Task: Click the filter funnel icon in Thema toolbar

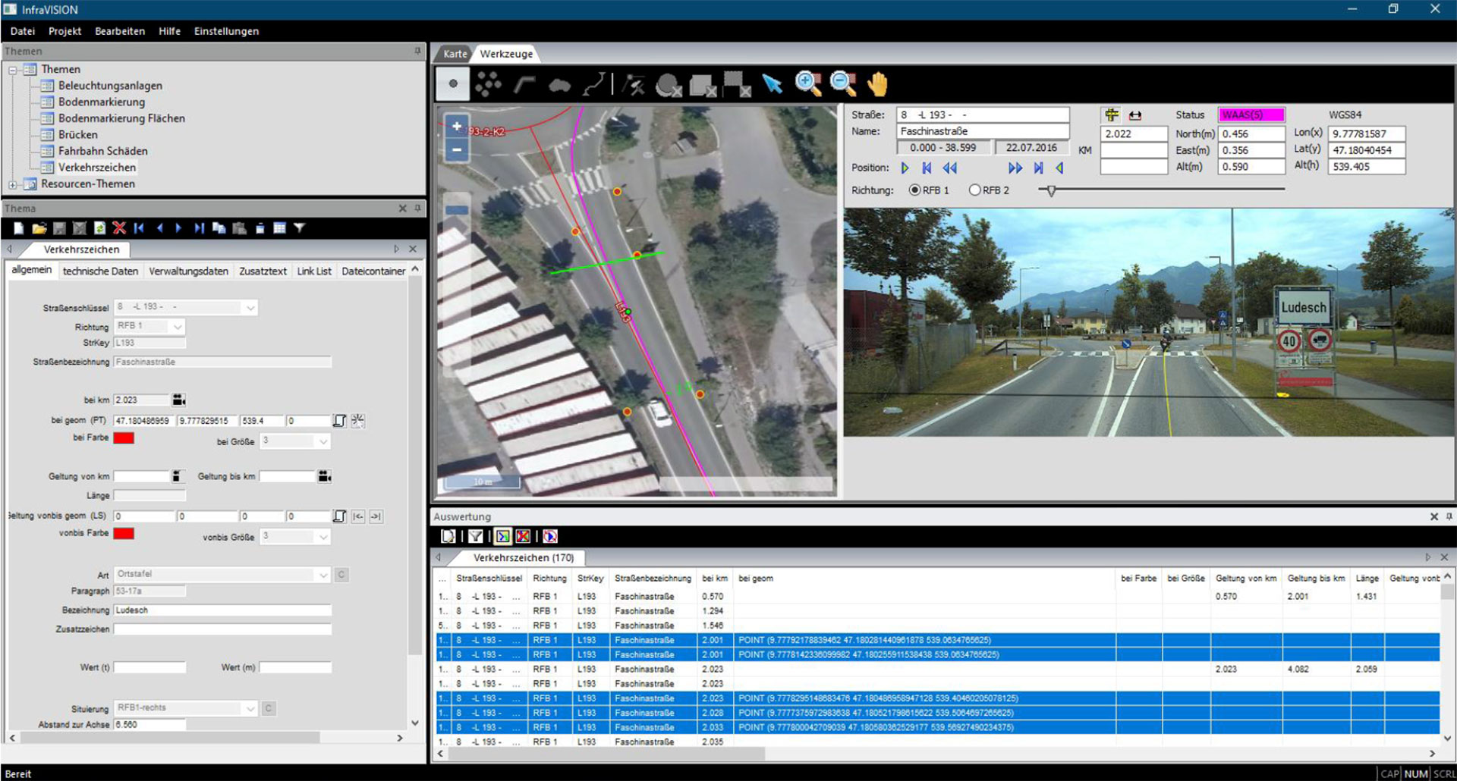Action: 300,228
